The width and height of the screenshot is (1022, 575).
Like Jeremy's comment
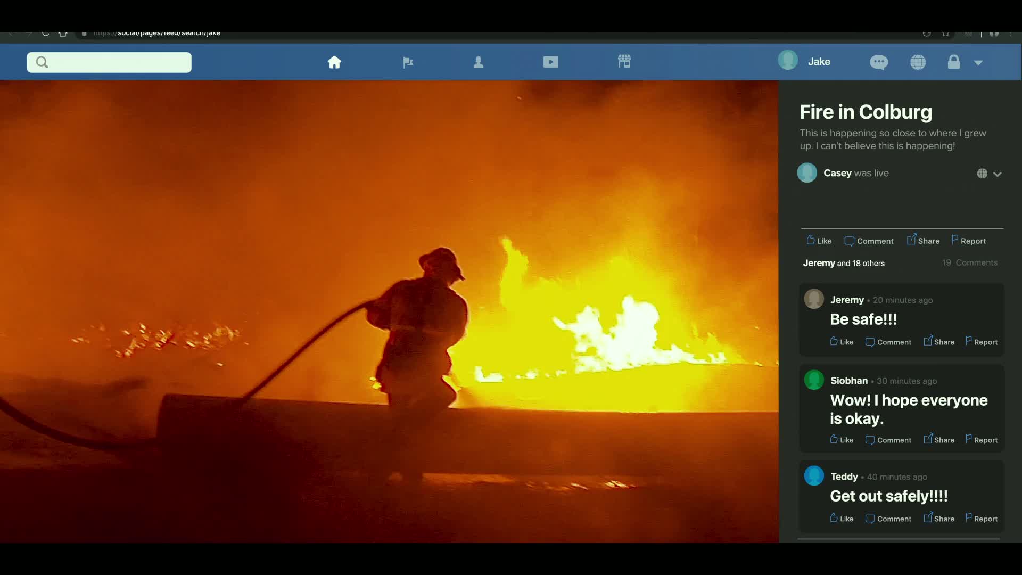842,342
